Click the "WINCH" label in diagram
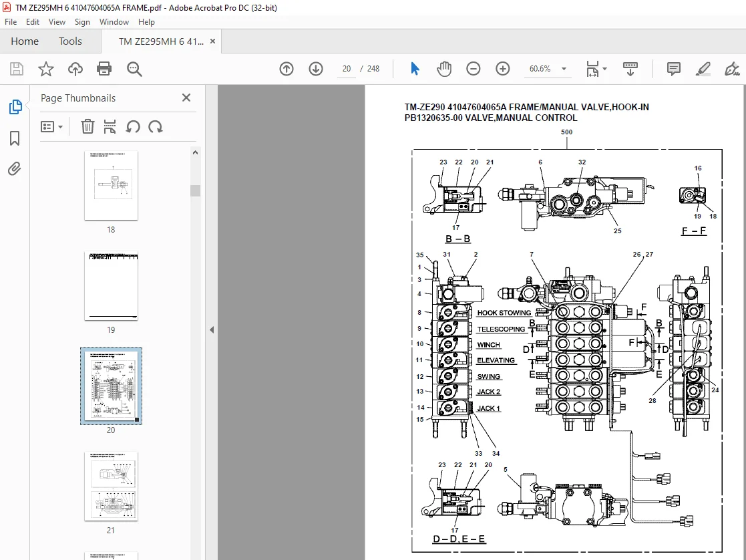Screen dimensions: 746x560 click(489, 345)
